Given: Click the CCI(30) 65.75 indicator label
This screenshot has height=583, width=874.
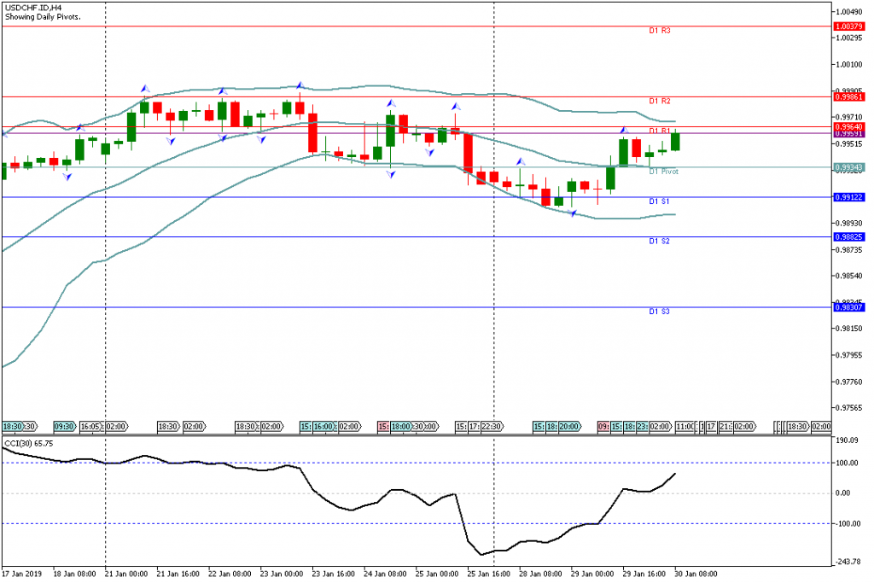Looking at the screenshot, I should coord(29,444).
